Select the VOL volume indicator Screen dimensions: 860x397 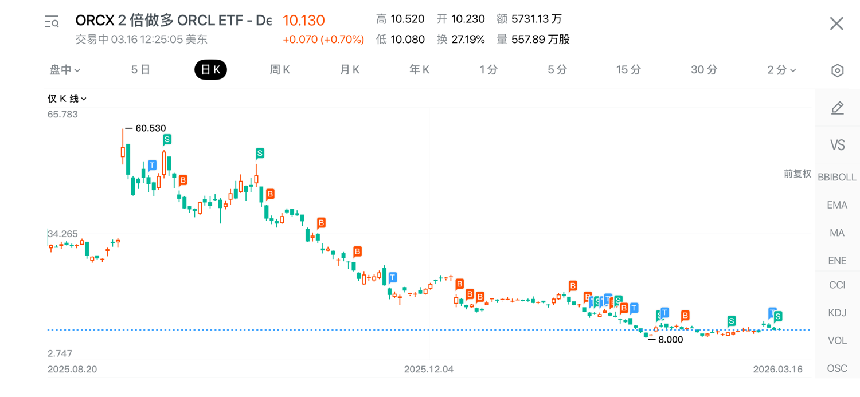coord(837,340)
